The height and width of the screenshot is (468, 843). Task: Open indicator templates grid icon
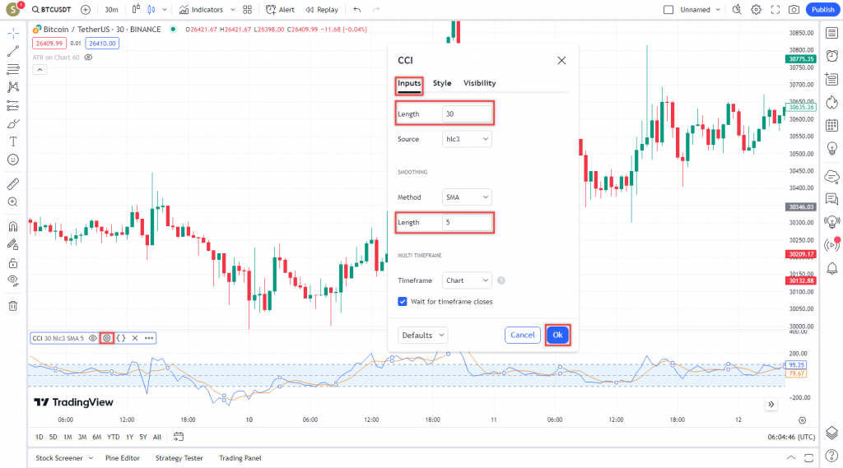click(247, 10)
